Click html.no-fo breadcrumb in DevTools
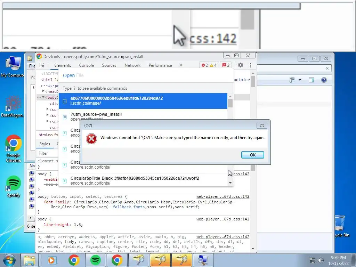Image resolution: width=356 pixels, height=267 pixels. pos(48,135)
